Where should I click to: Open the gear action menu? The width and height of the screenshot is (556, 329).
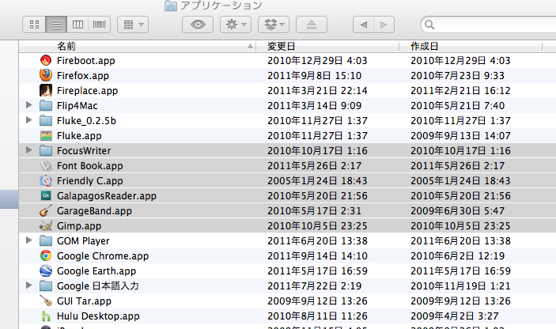pos(236,25)
